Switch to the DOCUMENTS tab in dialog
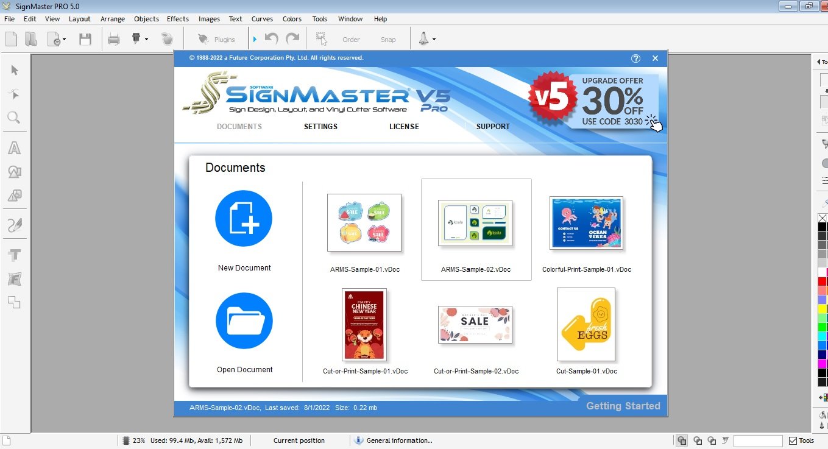 (x=239, y=127)
